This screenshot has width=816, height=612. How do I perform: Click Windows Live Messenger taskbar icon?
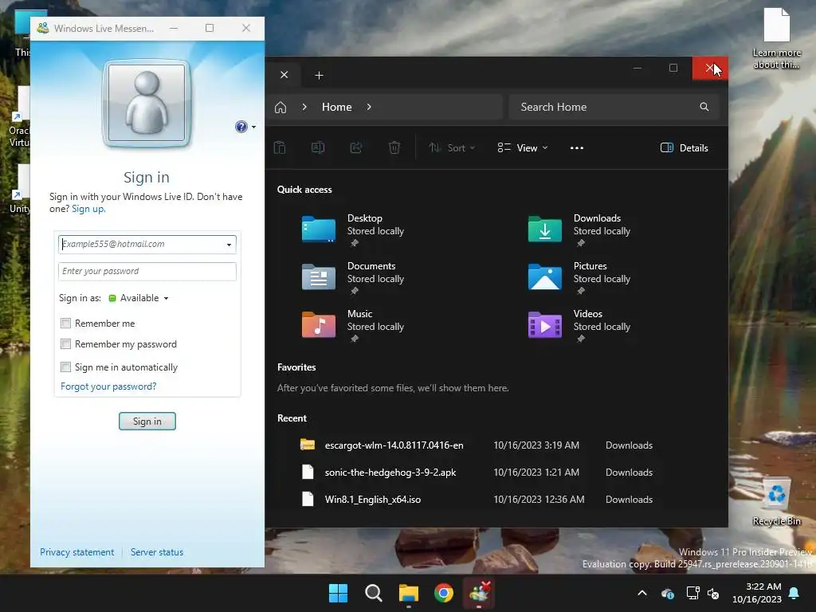pos(479,593)
